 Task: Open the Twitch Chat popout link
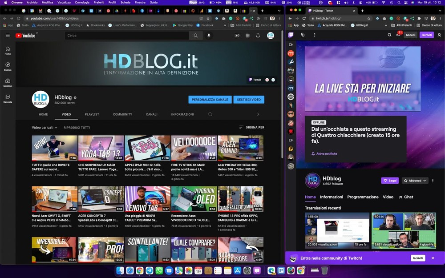tap(406, 197)
